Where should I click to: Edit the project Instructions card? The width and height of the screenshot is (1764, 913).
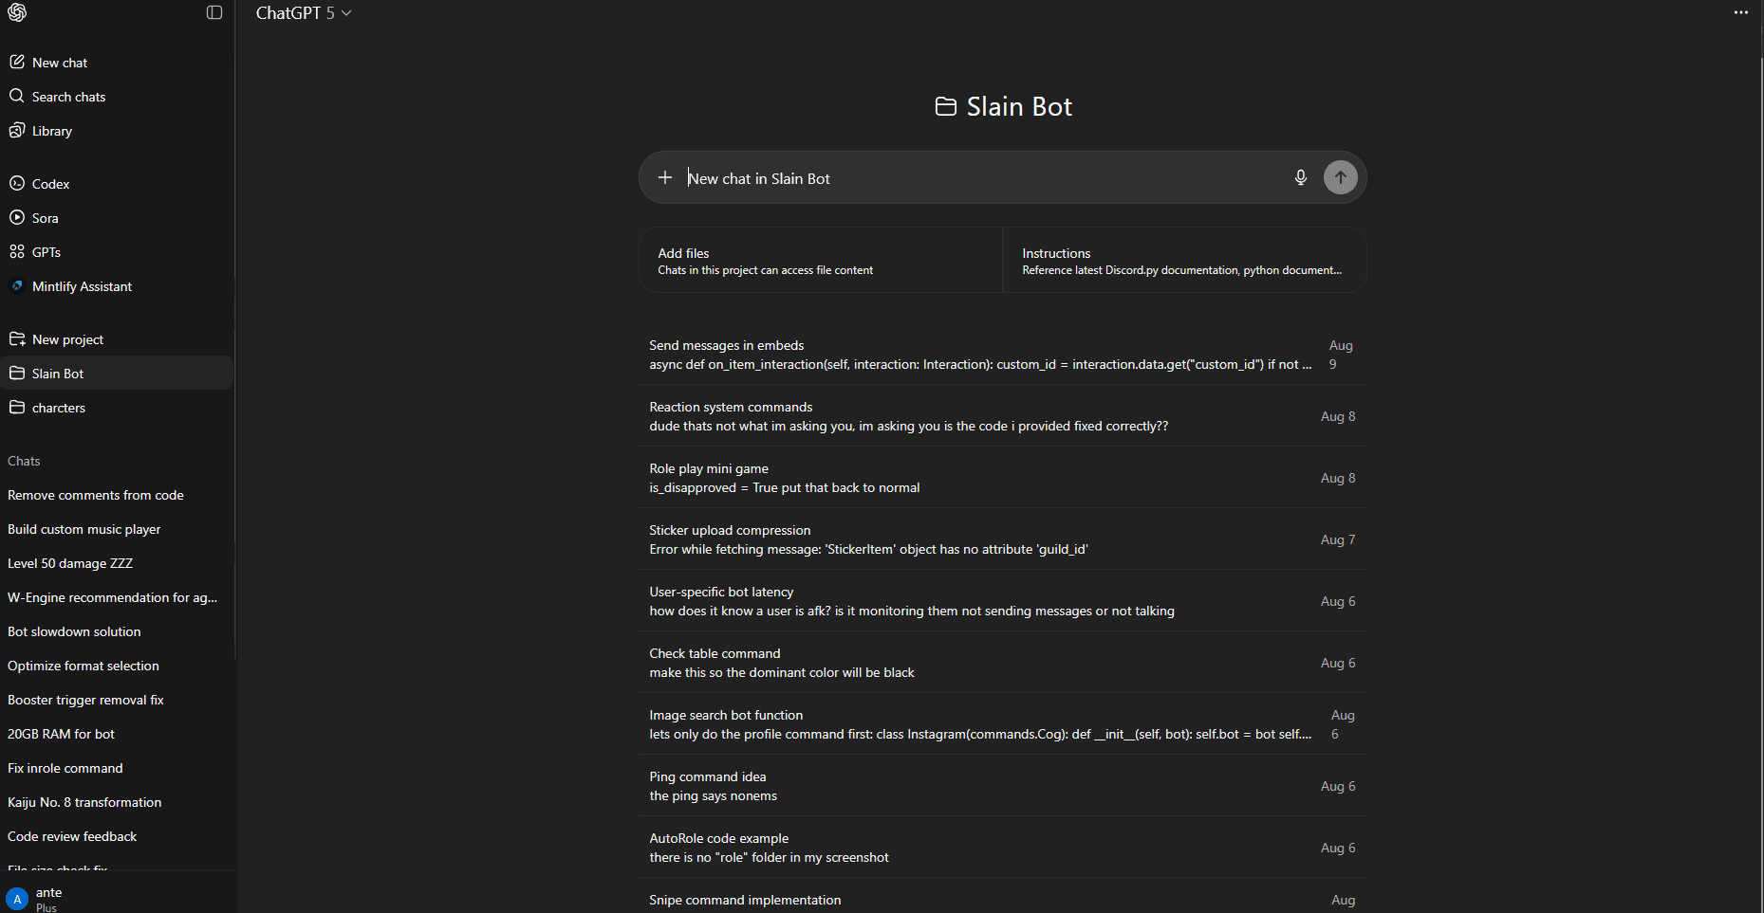[x=1183, y=261]
